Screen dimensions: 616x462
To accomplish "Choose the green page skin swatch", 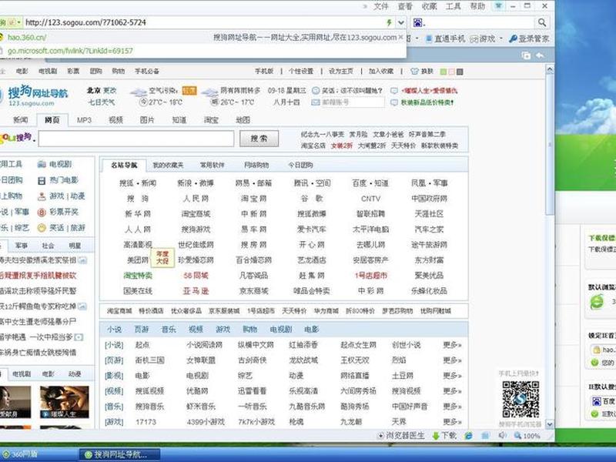I will 444,72.
